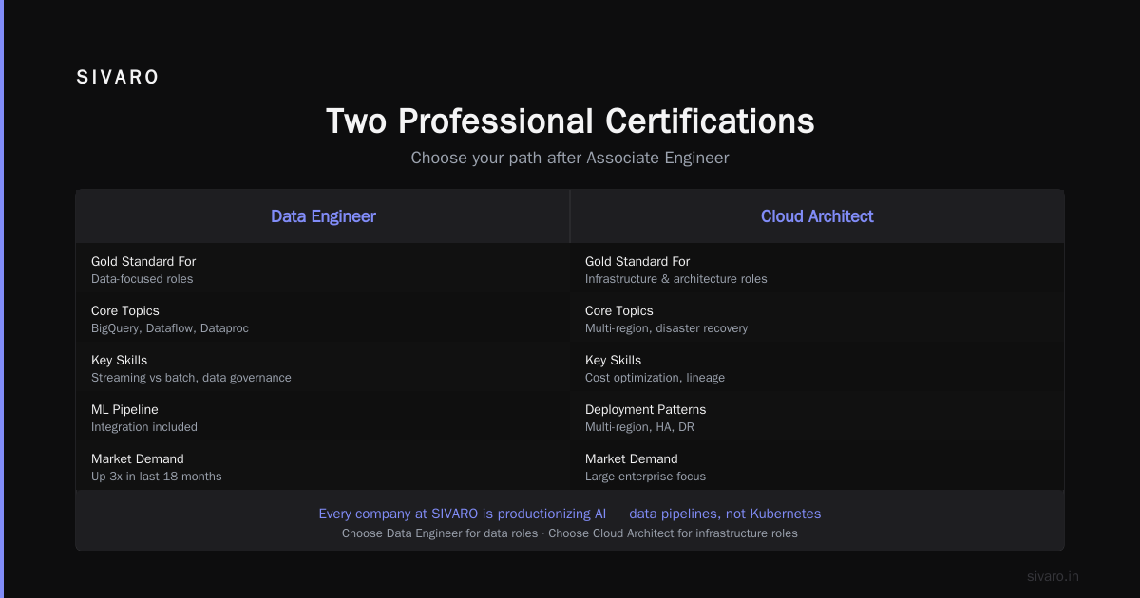Click 'Core Topics' above BigQuery, Dataflow, Dataproc
Viewport: 1140px width, 598px height.
(x=125, y=310)
